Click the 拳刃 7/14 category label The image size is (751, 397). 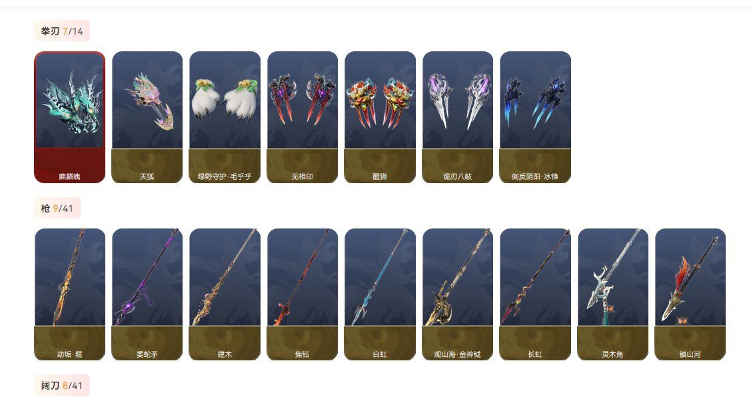coord(62,31)
